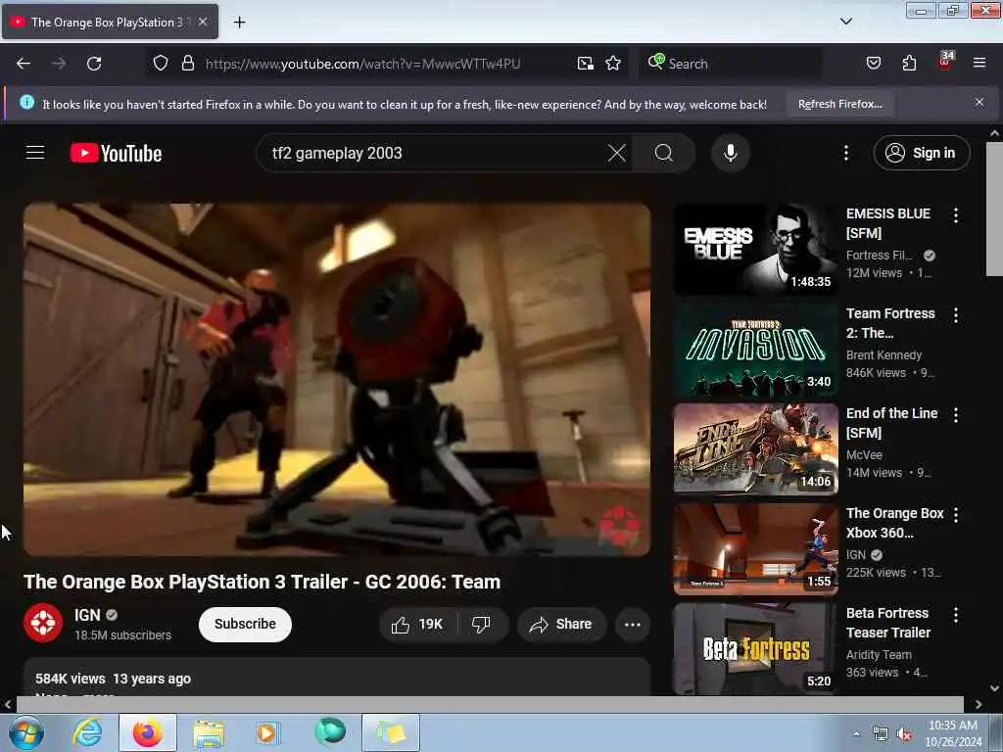Open the IGN channel avatar
The image size is (1003, 752).
[43, 623]
